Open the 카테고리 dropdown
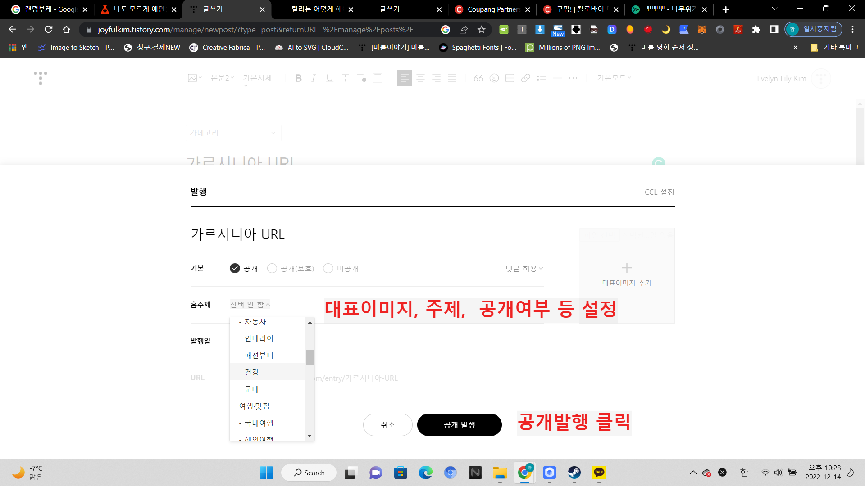The height and width of the screenshot is (486, 865). [x=233, y=133]
